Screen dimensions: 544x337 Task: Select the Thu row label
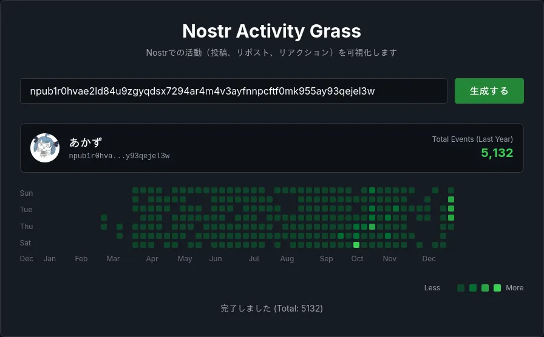tap(26, 227)
